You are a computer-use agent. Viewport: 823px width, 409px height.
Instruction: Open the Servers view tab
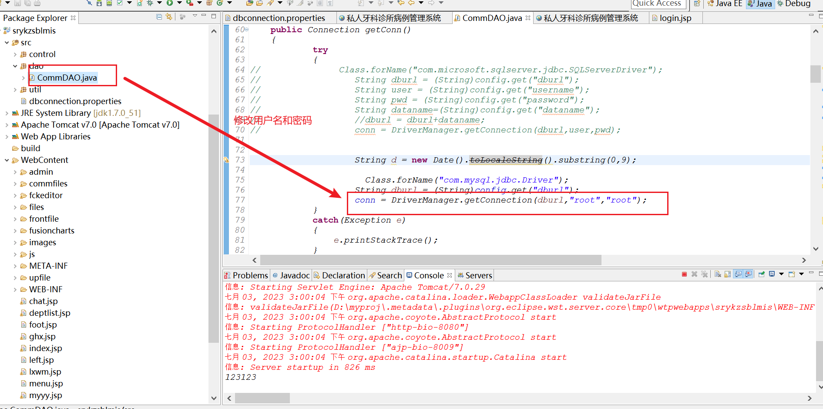point(475,275)
